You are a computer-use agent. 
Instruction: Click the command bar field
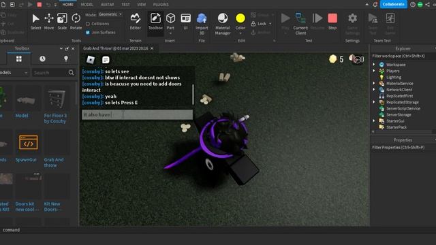pyautogui.click(x=218, y=230)
